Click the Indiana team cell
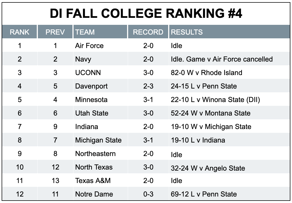Viewport: 292px width, 203px height. (87, 127)
